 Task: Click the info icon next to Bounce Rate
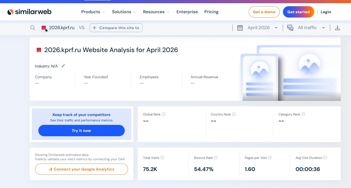(x=216, y=158)
